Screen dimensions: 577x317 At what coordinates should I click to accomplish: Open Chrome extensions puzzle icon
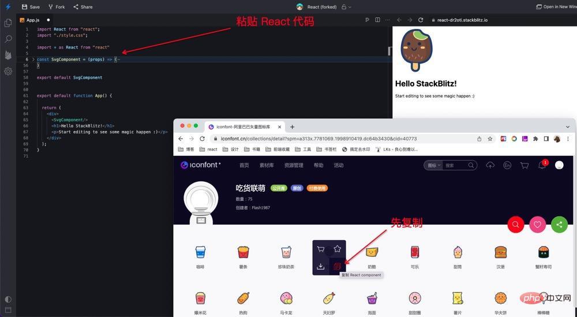pyautogui.click(x=535, y=139)
